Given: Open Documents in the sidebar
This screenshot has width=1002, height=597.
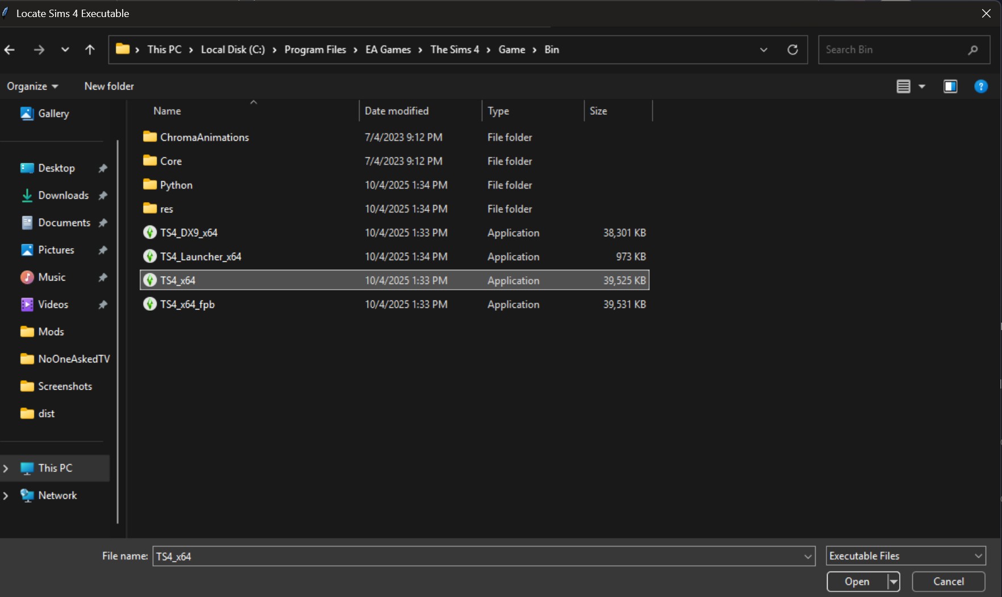Looking at the screenshot, I should (x=64, y=223).
